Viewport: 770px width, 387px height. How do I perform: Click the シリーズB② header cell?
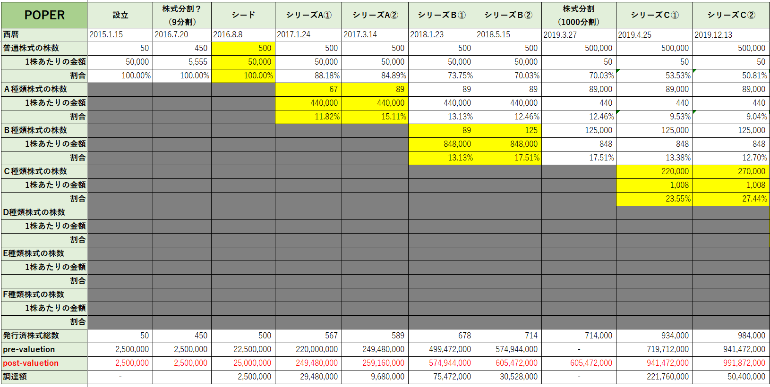pyautogui.click(x=508, y=15)
